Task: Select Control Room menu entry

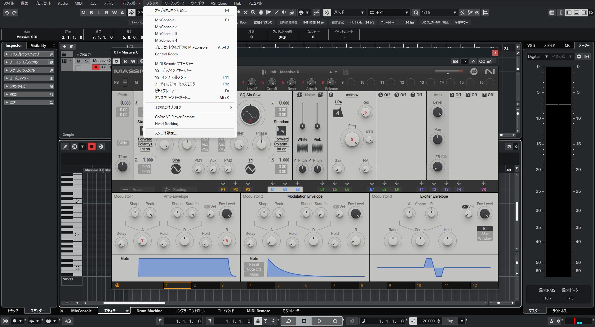Action: tap(190, 54)
